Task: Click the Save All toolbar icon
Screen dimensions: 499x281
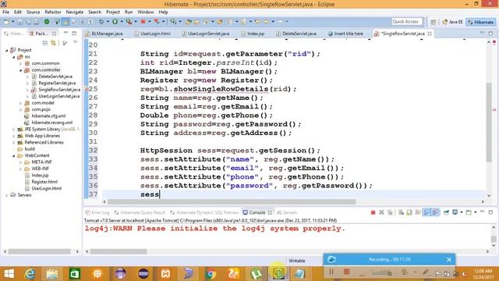Action: [x=28, y=22]
